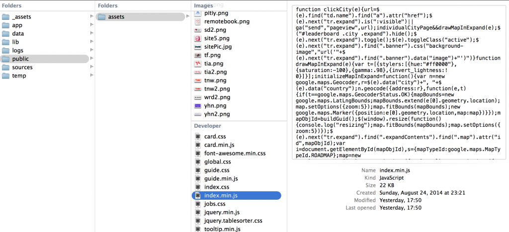Click the card.css document icon

coord(198,137)
